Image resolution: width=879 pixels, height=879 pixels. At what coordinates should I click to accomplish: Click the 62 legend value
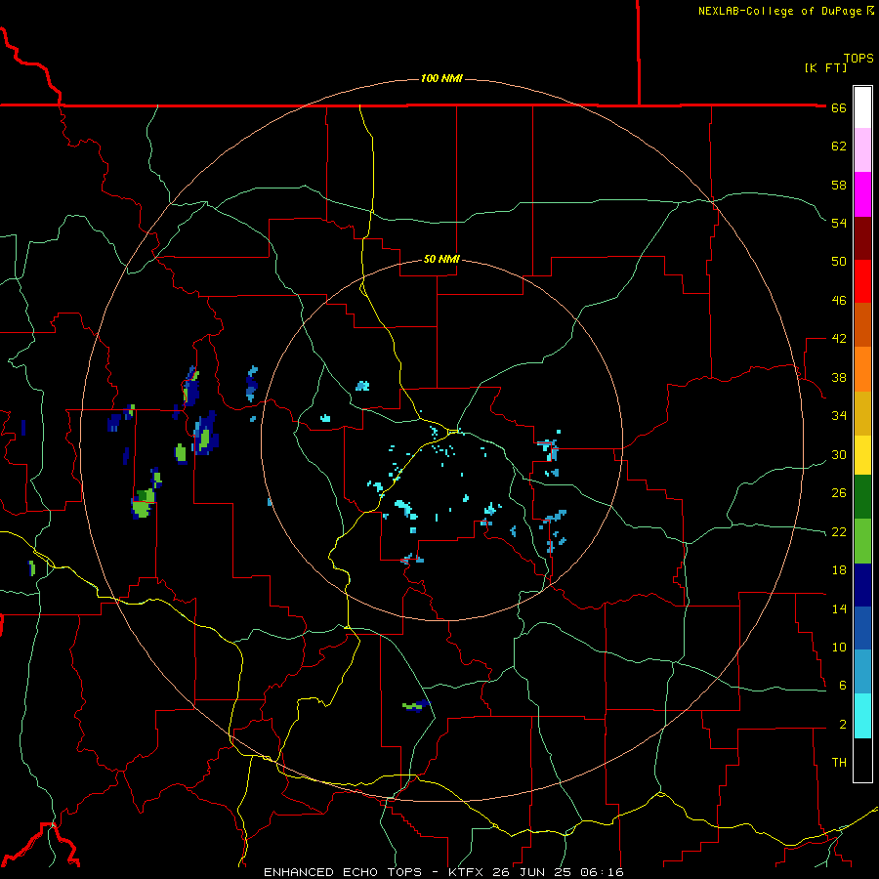coord(839,146)
